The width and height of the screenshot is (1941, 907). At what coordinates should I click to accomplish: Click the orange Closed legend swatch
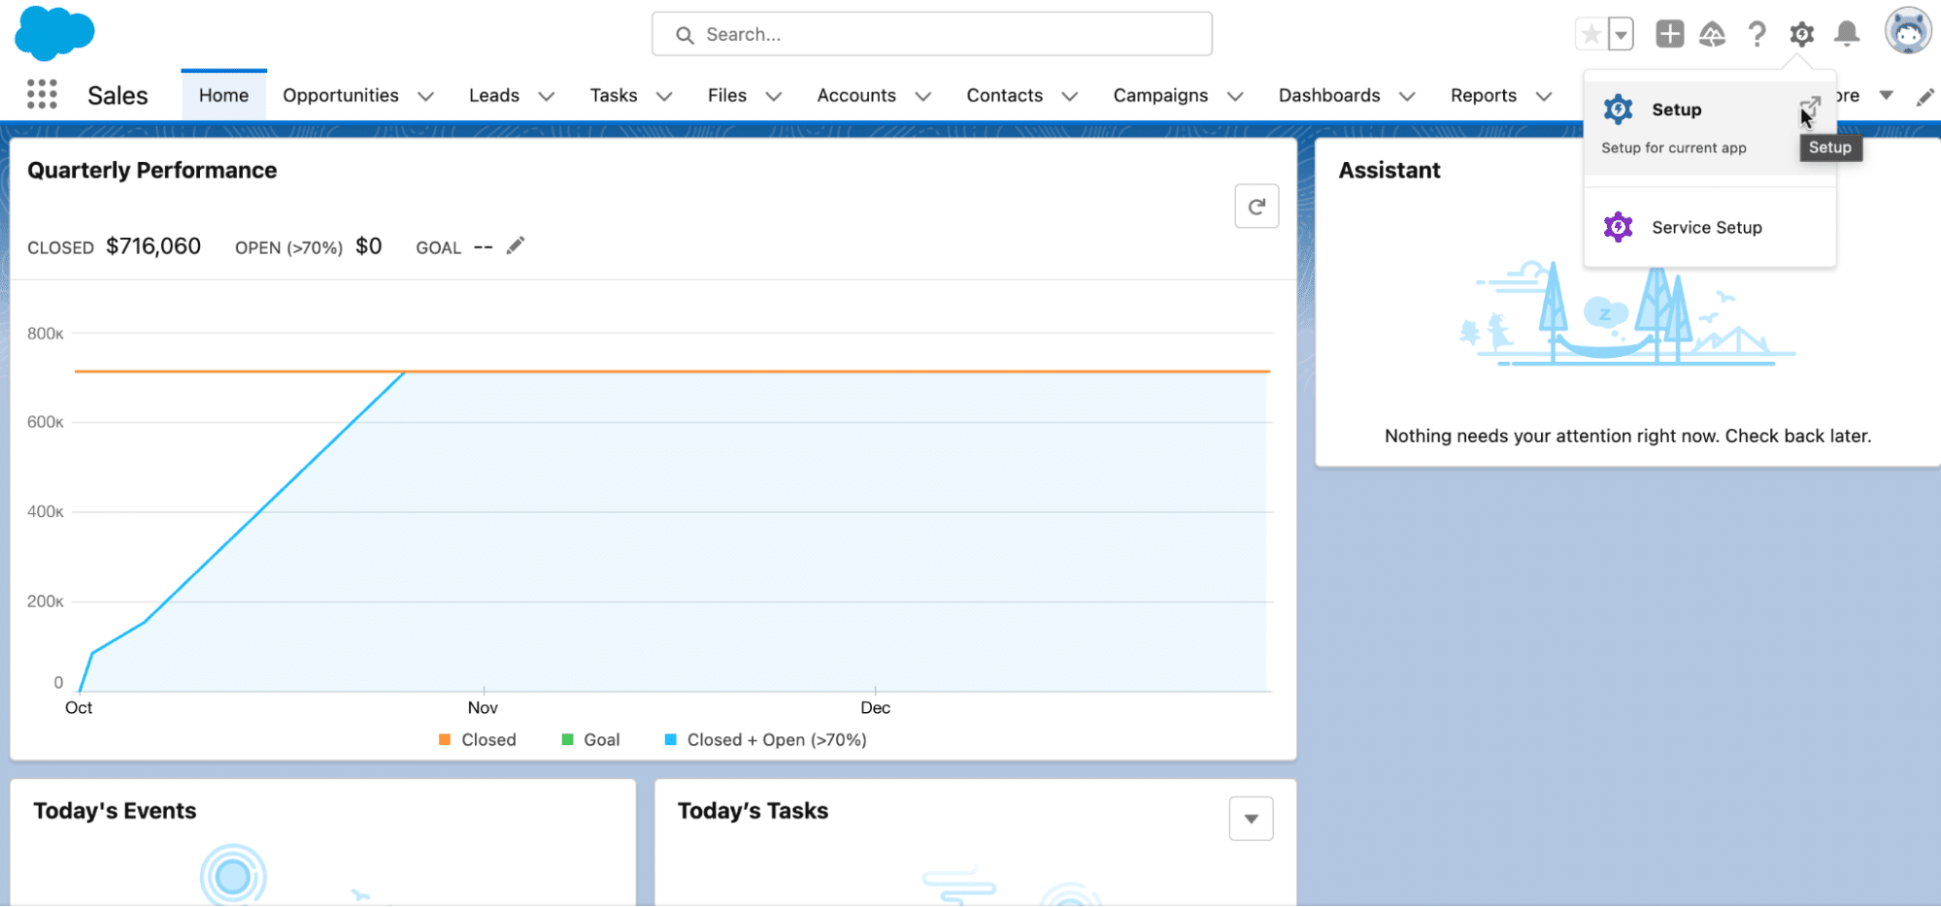[x=445, y=739]
